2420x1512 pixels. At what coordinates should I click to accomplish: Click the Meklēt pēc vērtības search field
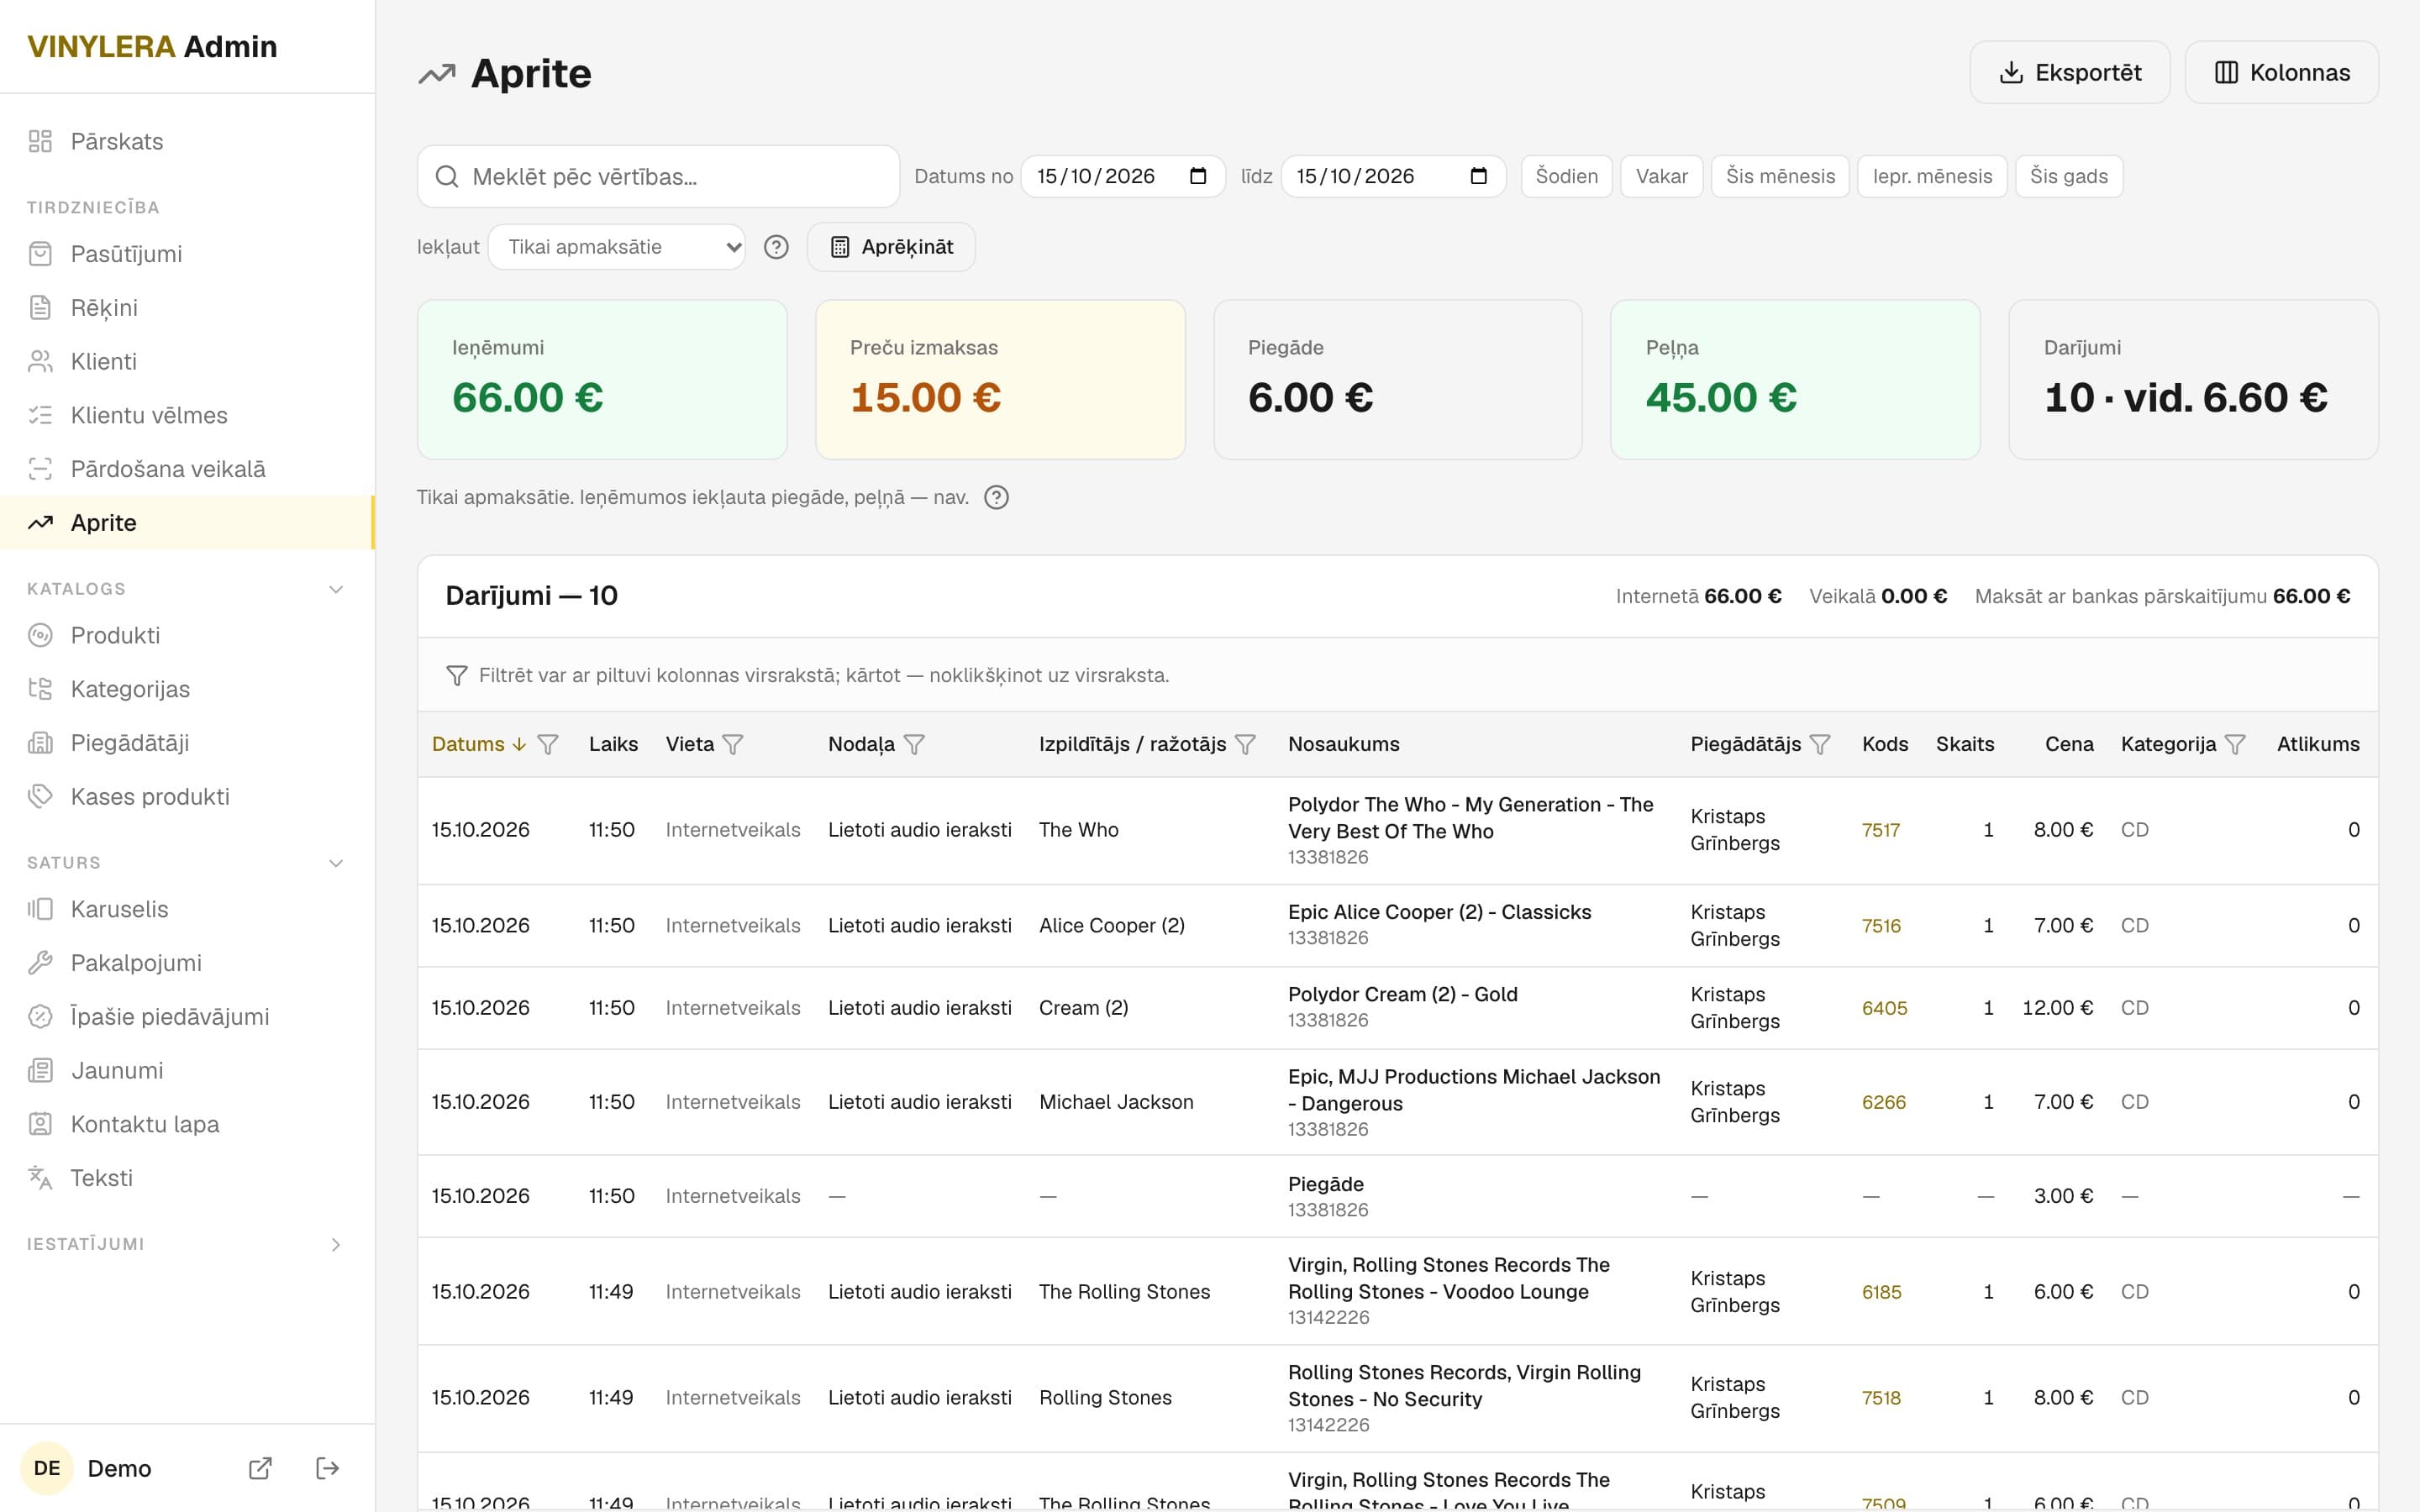[658, 176]
